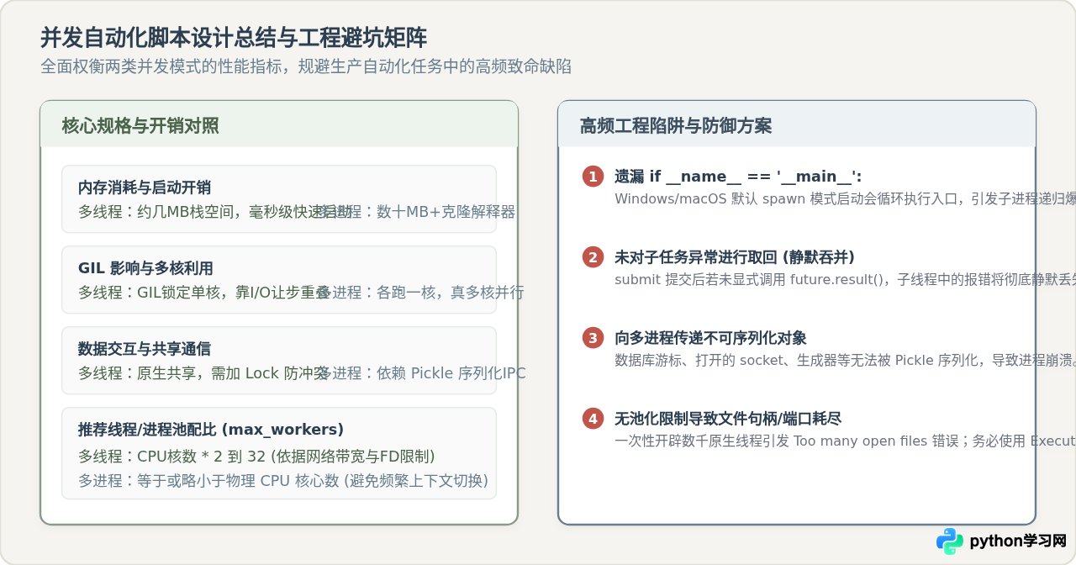Click the text 多进程：依赖 Pickle 序列化IPC
Screen dimensions: 1076x565
(x=420, y=373)
